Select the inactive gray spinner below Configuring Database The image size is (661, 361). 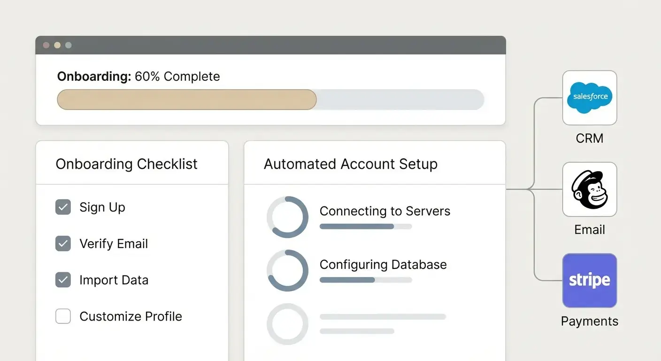click(x=288, y=324)
